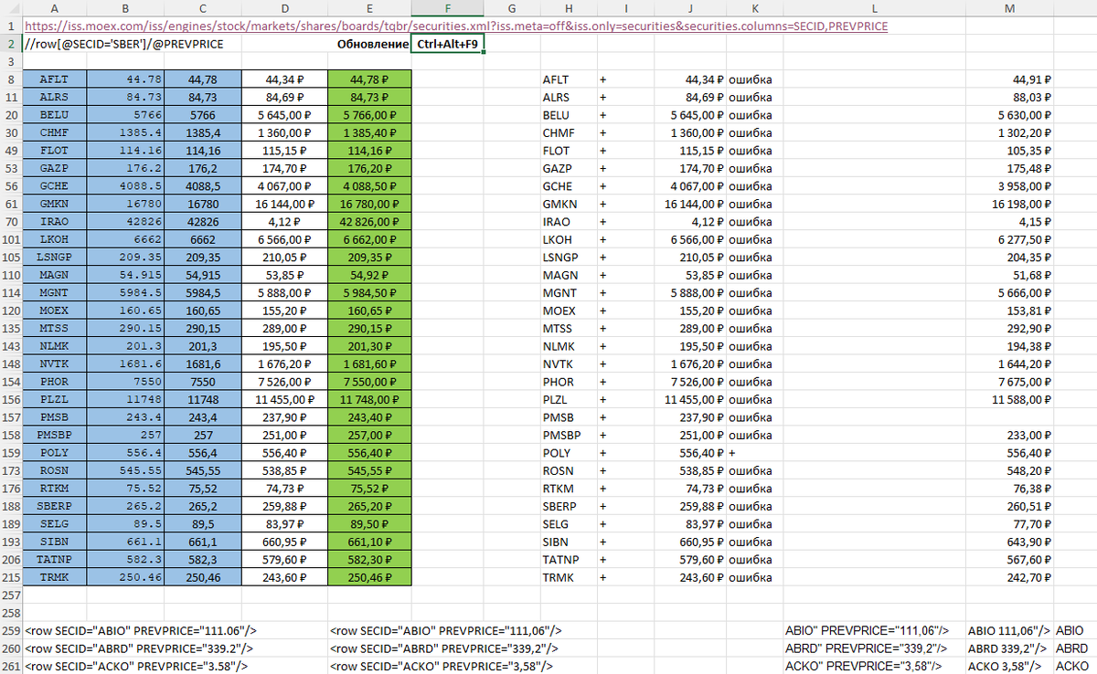Screen dimensions: 1097x674
Task: Select column B header
Action: point(125,9)
